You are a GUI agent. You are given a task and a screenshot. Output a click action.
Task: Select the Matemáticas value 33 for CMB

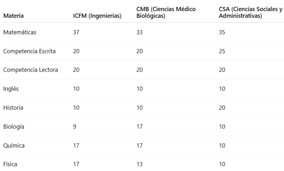tap(140, 32)
